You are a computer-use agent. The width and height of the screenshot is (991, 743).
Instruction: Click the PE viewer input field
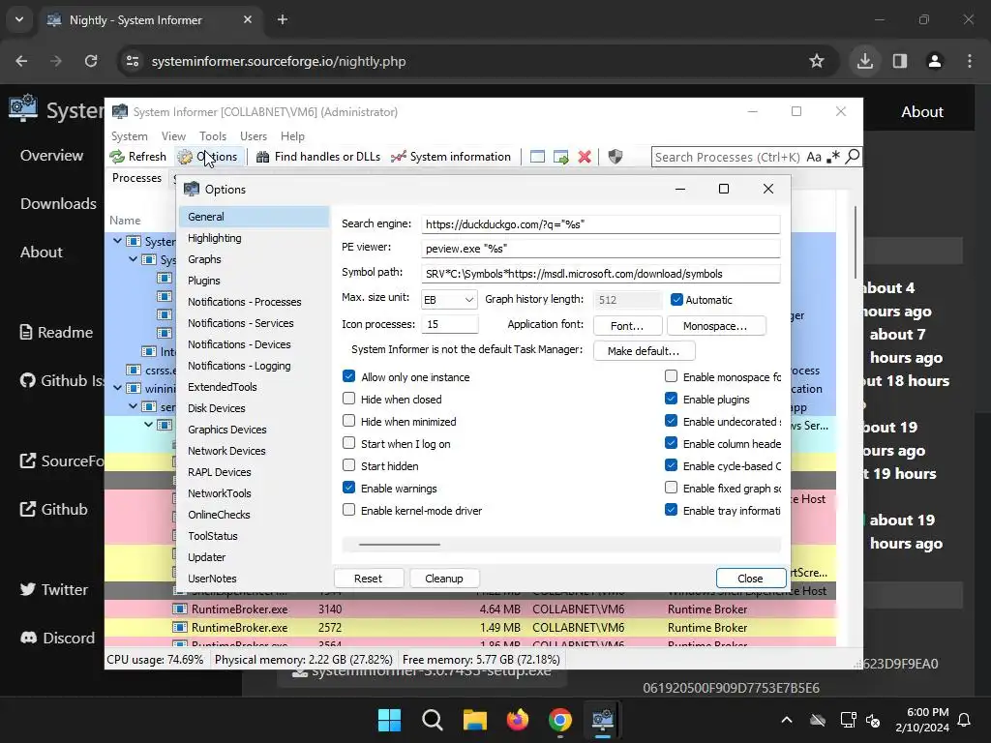point(600,249)
